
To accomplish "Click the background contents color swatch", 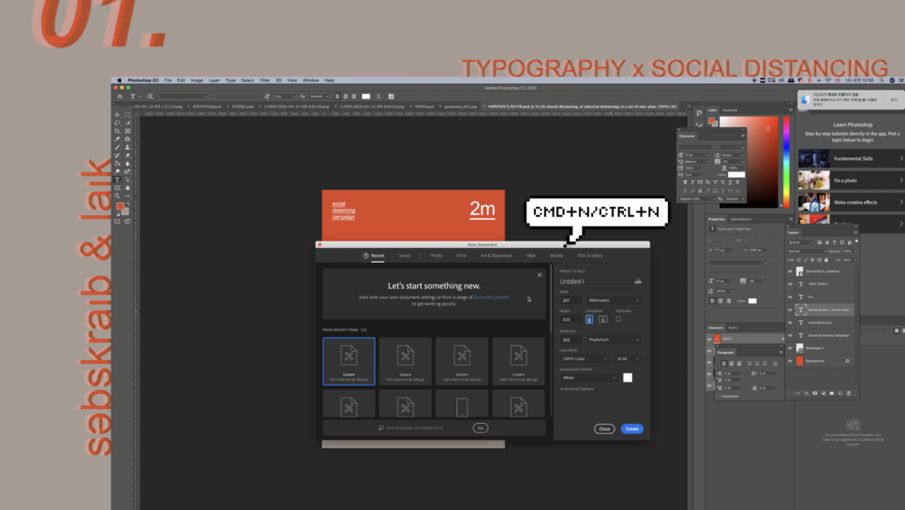I will (628, 377).
